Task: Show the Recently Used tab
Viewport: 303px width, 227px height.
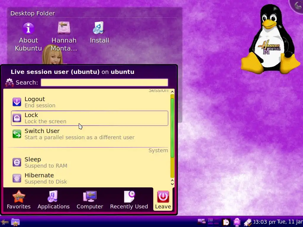Action: [x=129, y=200]
